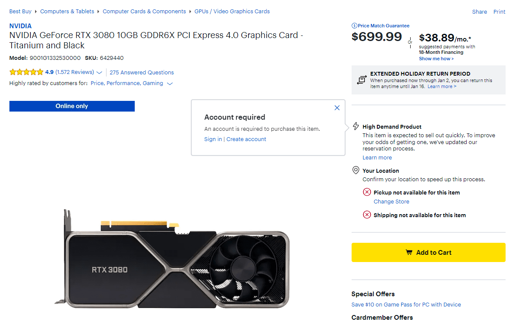The image size is (515, 324).
Task: Expand the highly rated features chevron
Action: pos(170,84)
